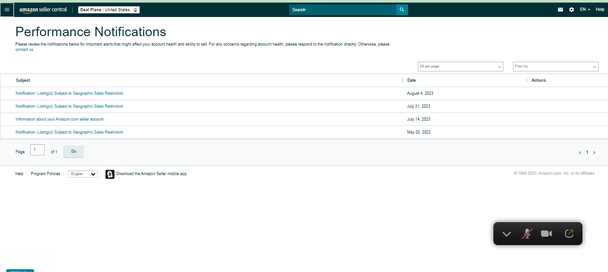Expand the Filter by dropdown
Image resolution: width=608 pixels, height=272 pixels.
(555, 66)
